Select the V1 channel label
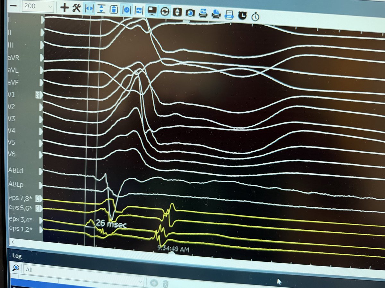Viewport: 385px width, 288px height. point(11,94)
